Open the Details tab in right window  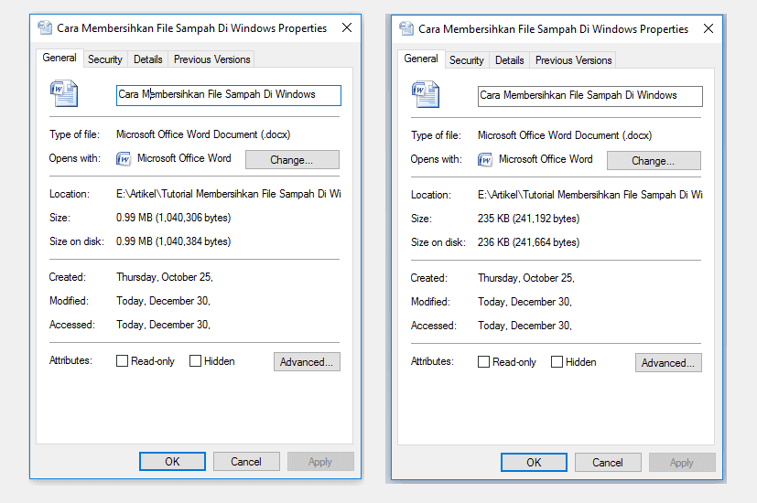[x=509, y=60]
